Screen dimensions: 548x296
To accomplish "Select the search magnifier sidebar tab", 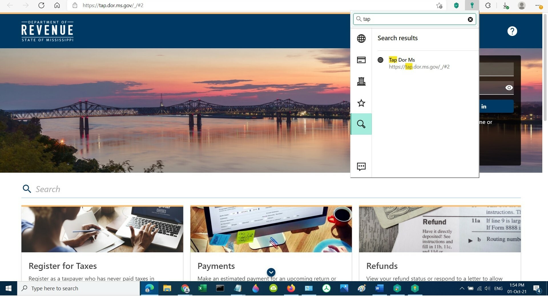I will pyautogui.click(x=361, y=124).
